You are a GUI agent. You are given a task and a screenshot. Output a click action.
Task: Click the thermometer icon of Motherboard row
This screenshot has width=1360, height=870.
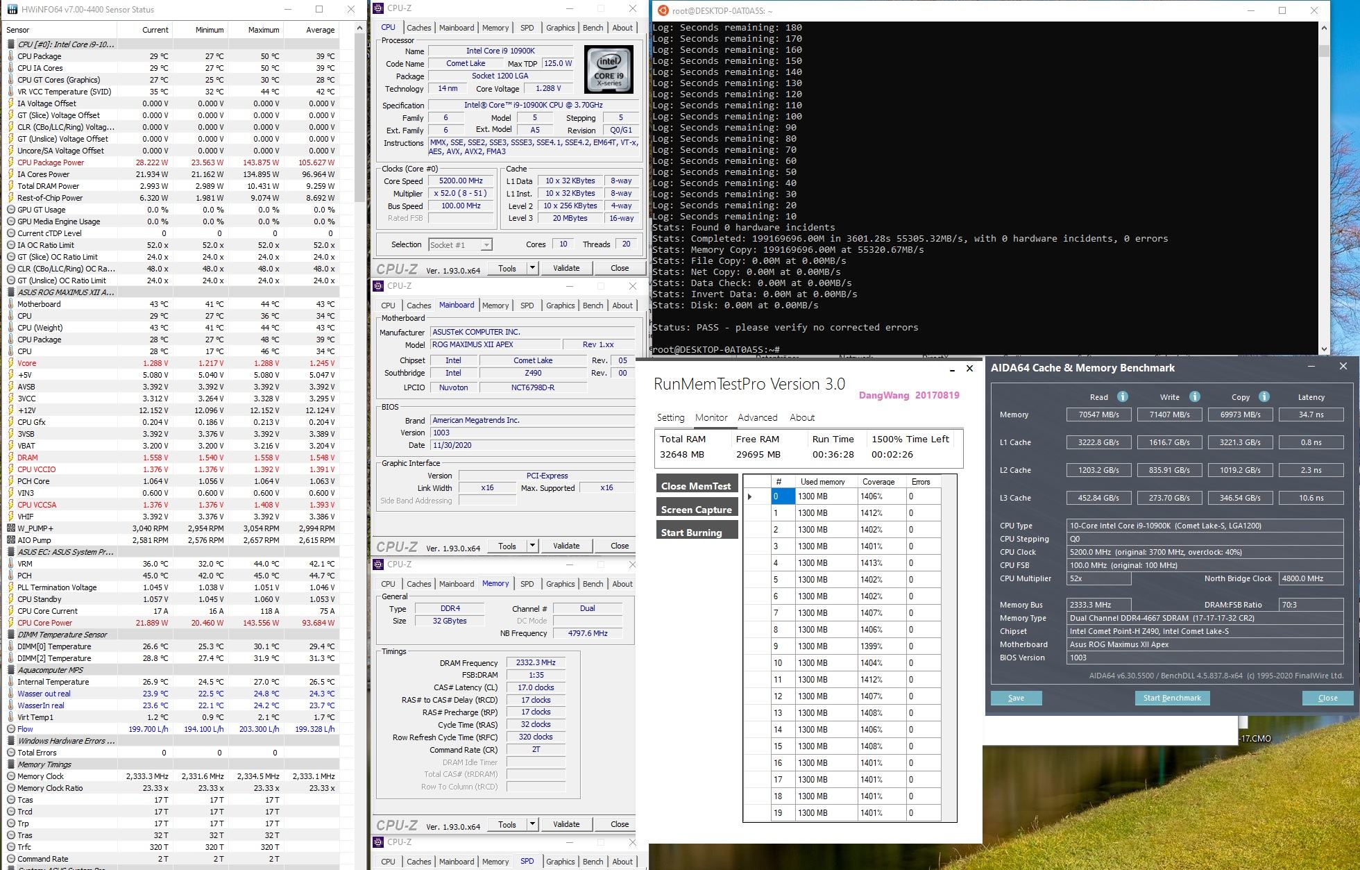tap(10, 304)
